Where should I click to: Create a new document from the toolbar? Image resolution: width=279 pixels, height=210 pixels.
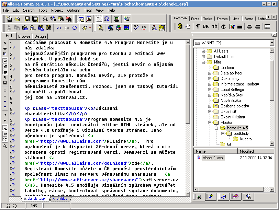[9, 19]
